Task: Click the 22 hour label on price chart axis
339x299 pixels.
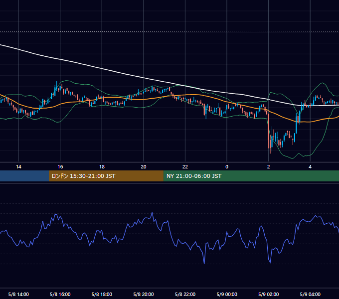Action: click(185, 167)
